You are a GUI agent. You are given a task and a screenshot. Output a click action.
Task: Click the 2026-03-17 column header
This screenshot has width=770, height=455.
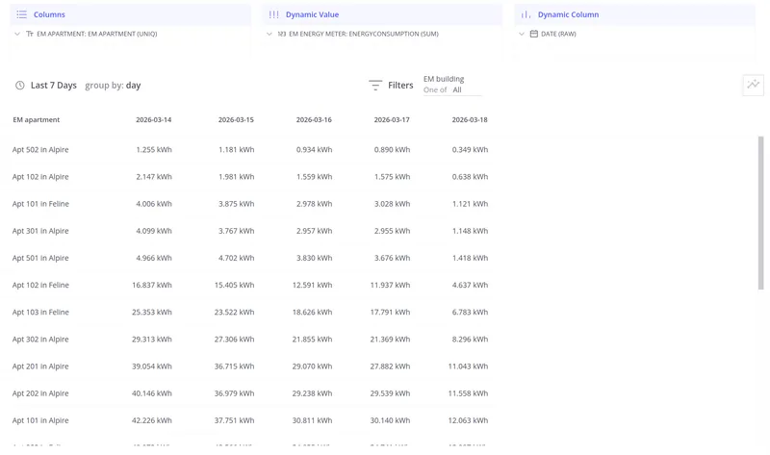tap(392, 120)
